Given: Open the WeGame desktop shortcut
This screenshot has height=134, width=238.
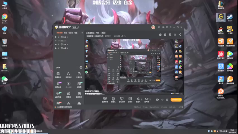Looking at the screenshot, I should click(x=221, y=18).
